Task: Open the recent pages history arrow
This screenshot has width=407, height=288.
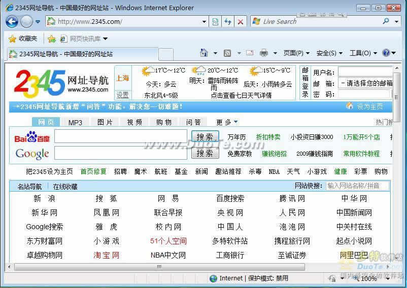Action: (38, 22)
